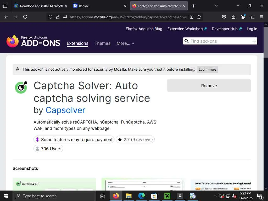Remove the Captcha Solver add-on
The height and width of the screenshot is (201, 268).
coord(209,86)
